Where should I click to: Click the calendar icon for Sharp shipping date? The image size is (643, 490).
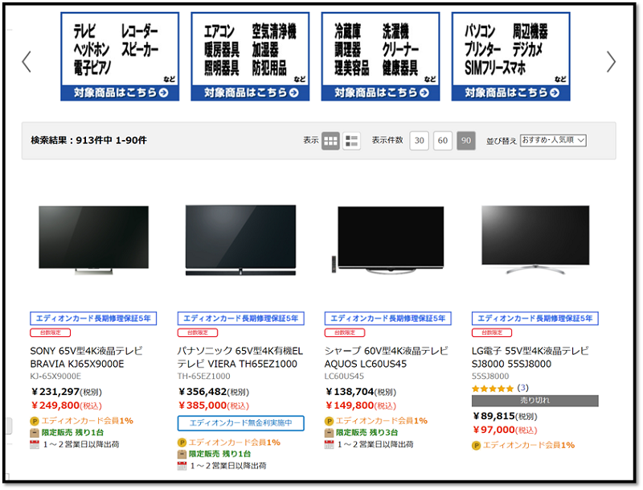click(x=329, y=444)
